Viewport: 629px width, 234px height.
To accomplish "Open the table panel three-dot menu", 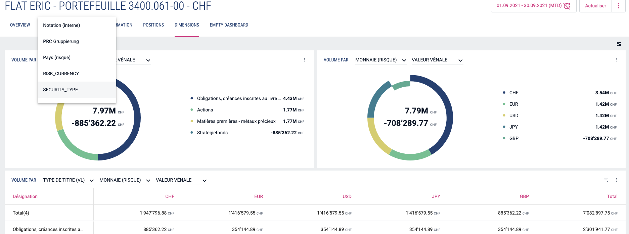I will pyautogui.click(x=617, y=180).
